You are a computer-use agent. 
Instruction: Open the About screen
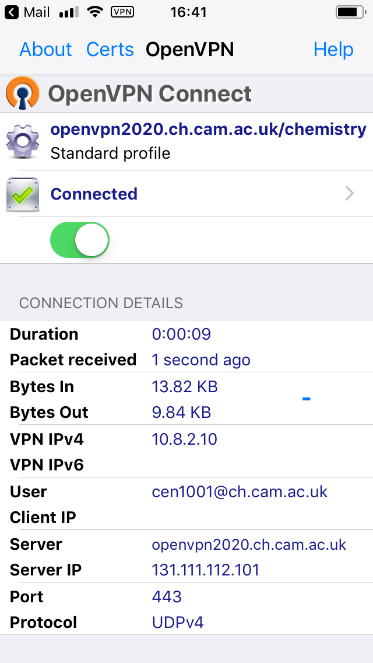click(x=45, y=50)
